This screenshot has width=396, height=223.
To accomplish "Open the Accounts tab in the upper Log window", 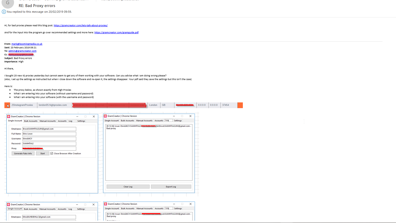I will 159,121.
